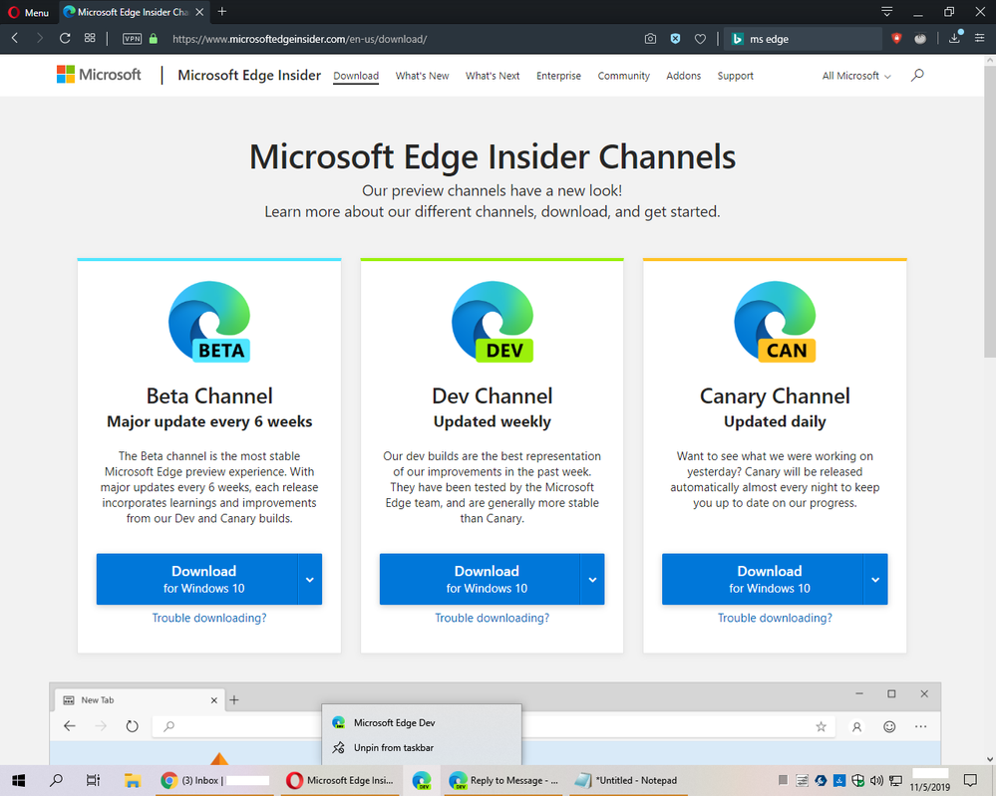Switch to the Opera Microsoft Edge Insider taskbar button

340,780
